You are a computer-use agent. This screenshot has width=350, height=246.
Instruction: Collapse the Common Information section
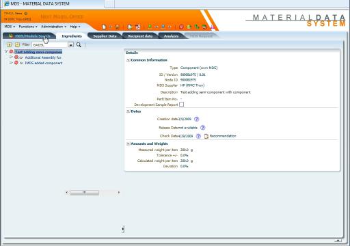(129, 60)
